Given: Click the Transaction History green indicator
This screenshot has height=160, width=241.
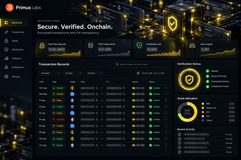Looking at the screenshot, I should coord(207,82).
